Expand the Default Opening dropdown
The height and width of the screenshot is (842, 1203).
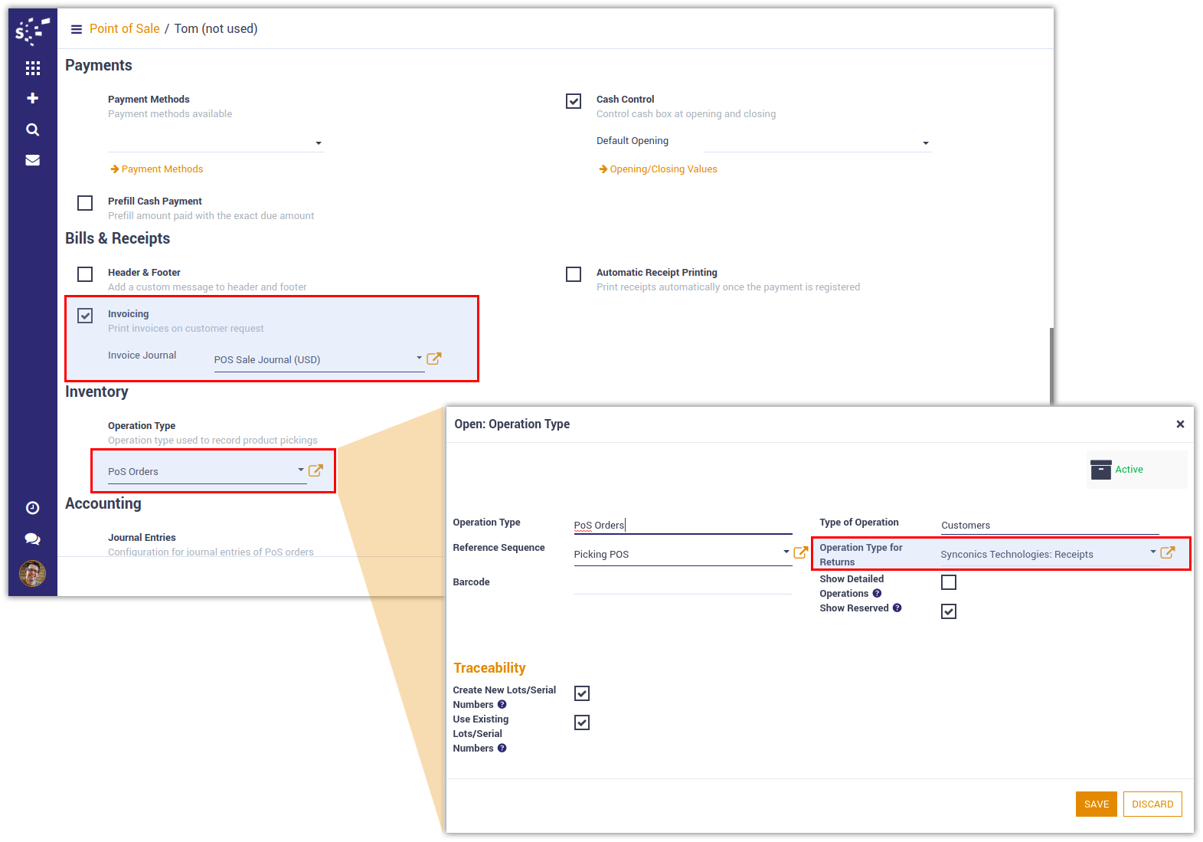925,143
